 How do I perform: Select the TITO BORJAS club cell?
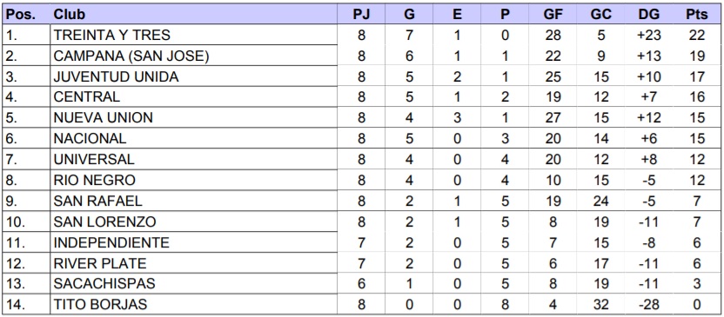(193, 304)
